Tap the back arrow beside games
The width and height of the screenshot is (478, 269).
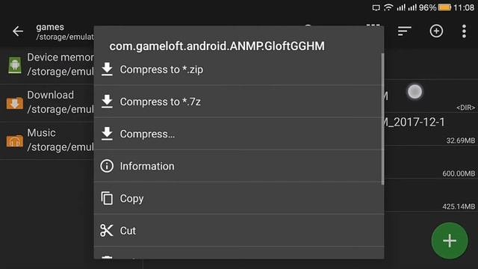point(18,31)
